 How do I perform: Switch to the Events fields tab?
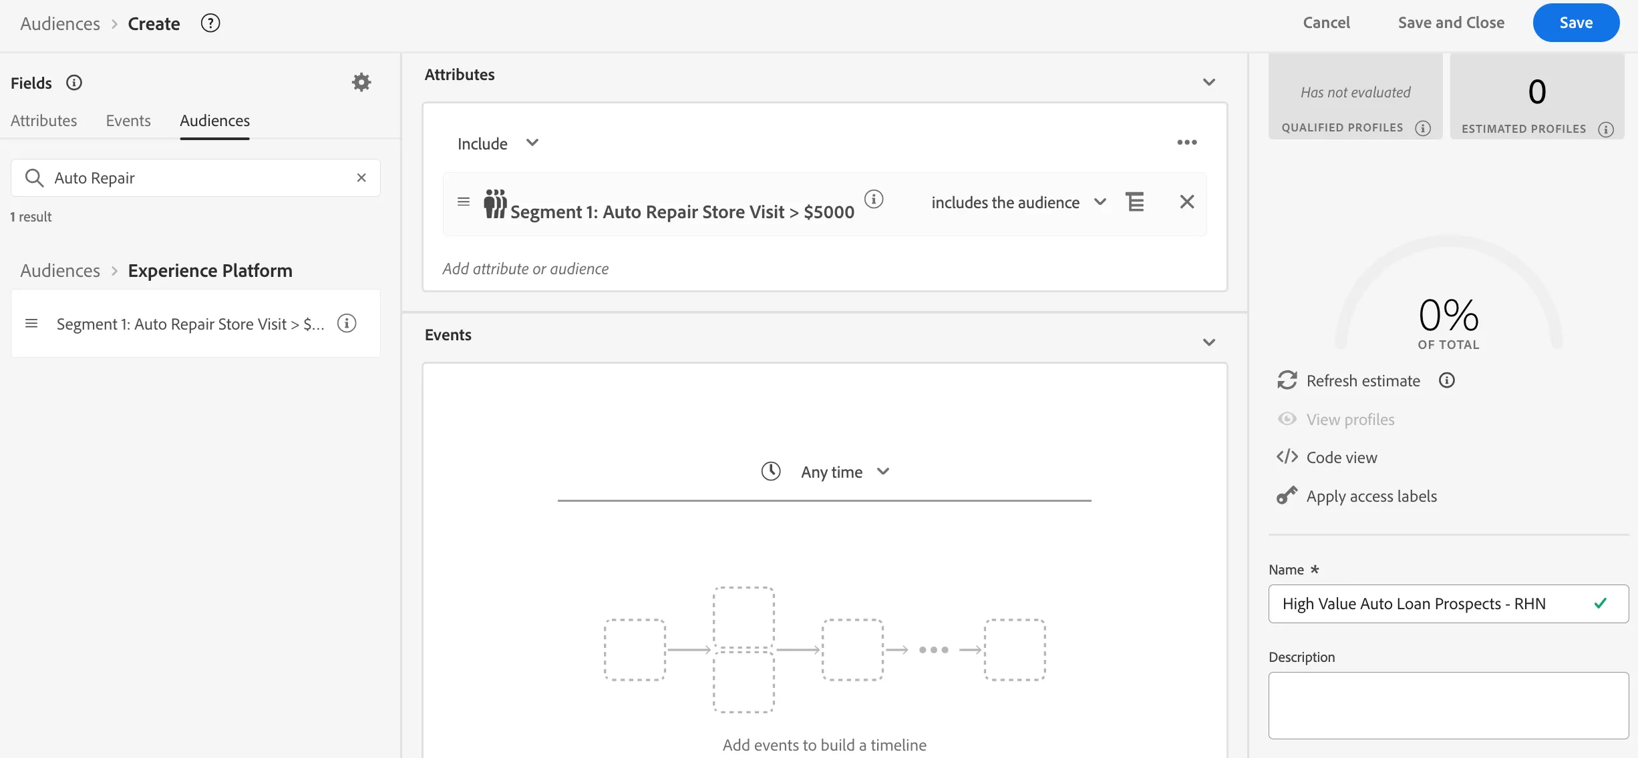pos(128,121)
